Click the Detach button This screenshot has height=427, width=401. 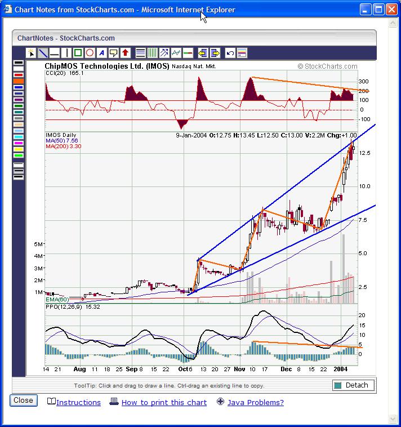coord(353,385)
